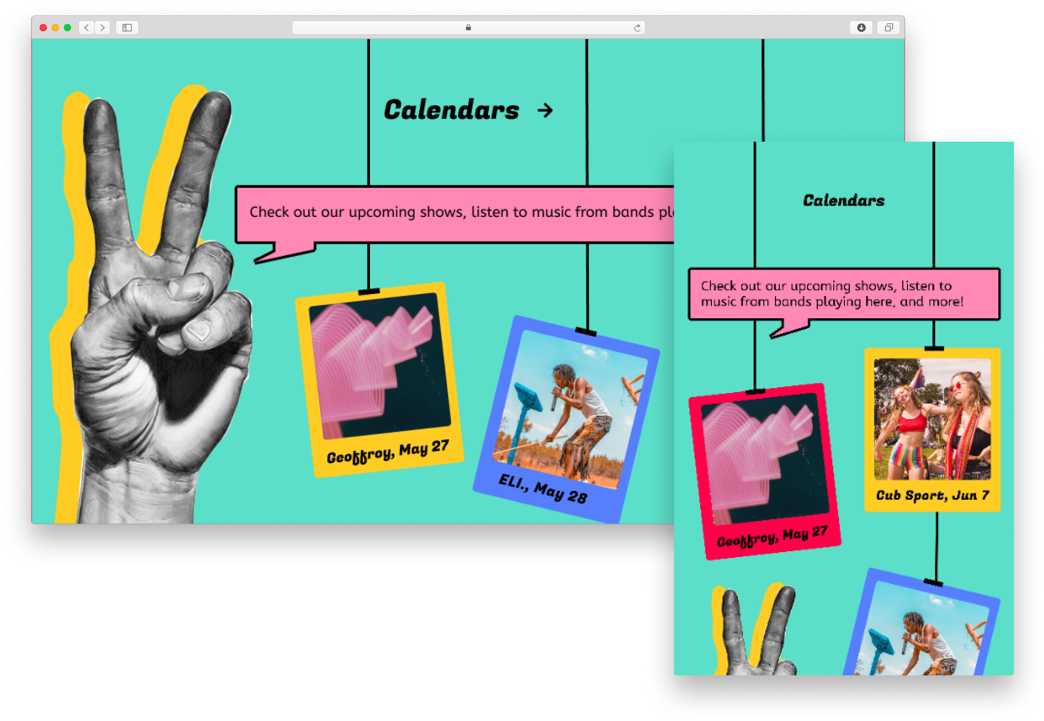Close the Safari window with red button
Viewport: 1044px width, 721px height.
click(43, 28)
